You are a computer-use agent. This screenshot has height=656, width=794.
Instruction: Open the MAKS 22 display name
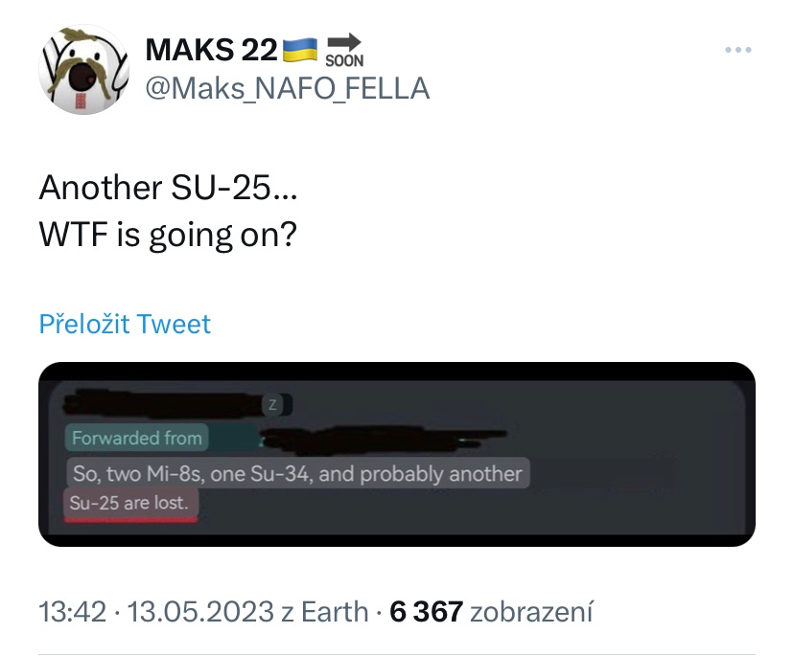pyautogui.click(x=211, y=49)
